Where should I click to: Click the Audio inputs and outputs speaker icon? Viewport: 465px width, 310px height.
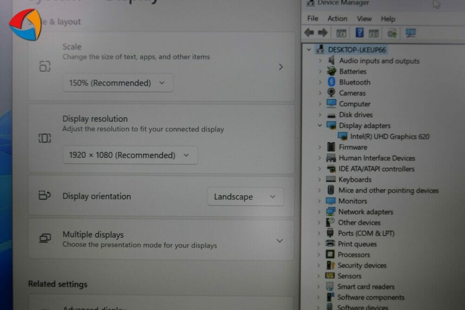[x=331, y=60]
